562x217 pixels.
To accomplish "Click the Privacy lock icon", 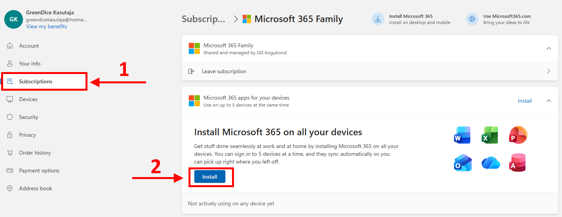I will [10, 135].
